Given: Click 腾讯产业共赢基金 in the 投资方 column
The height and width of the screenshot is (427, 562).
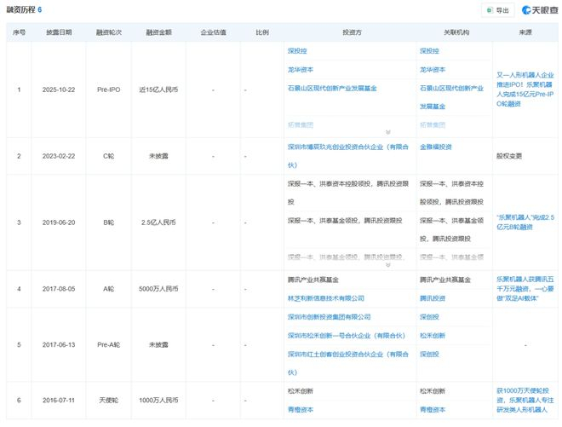Looking at the screenshot, I should click(x=313, y=280).
